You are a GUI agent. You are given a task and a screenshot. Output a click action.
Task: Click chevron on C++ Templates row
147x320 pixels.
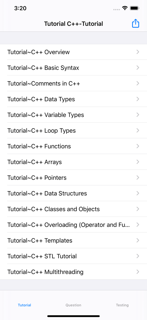[x=138, y=240]
